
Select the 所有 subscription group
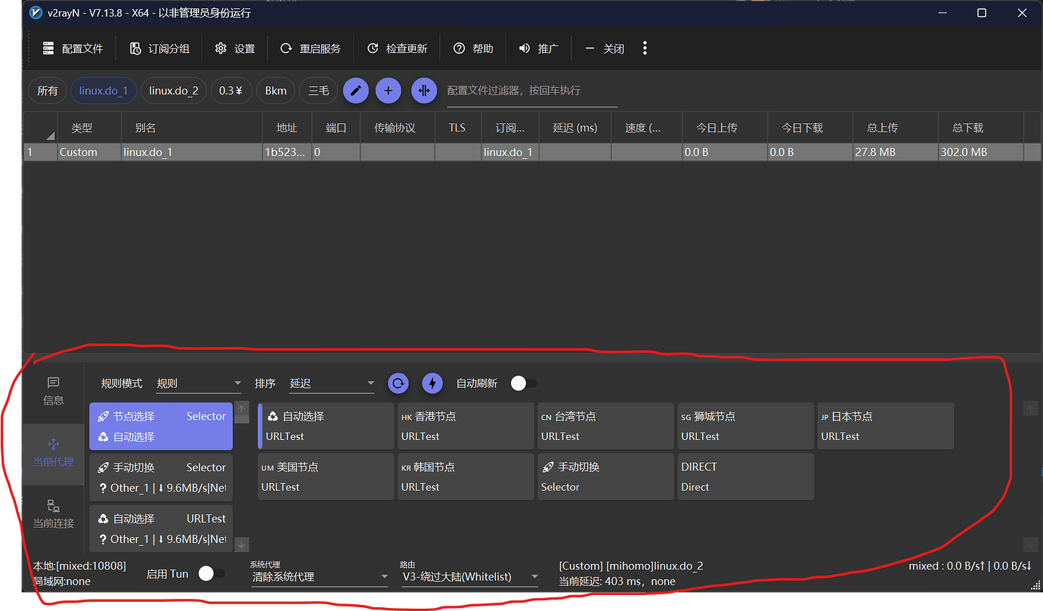click(x=48, y=91)
